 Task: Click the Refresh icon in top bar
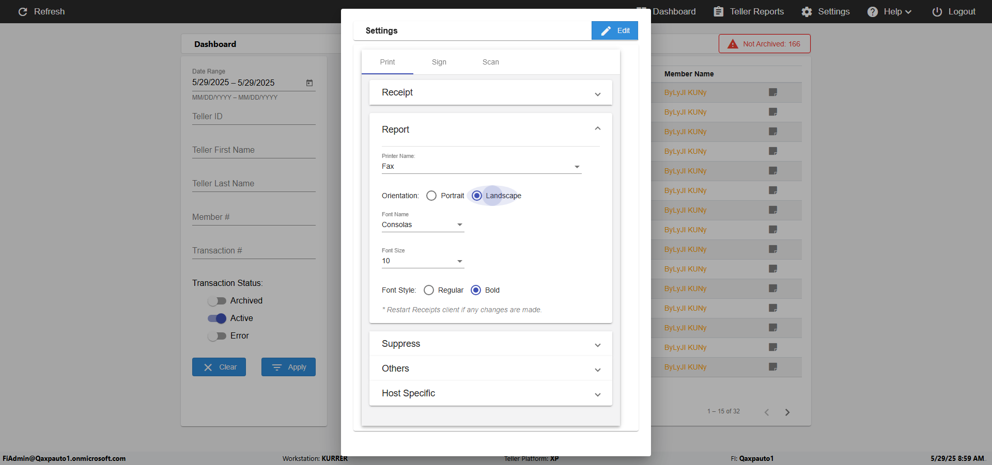[x=23, y=11]
